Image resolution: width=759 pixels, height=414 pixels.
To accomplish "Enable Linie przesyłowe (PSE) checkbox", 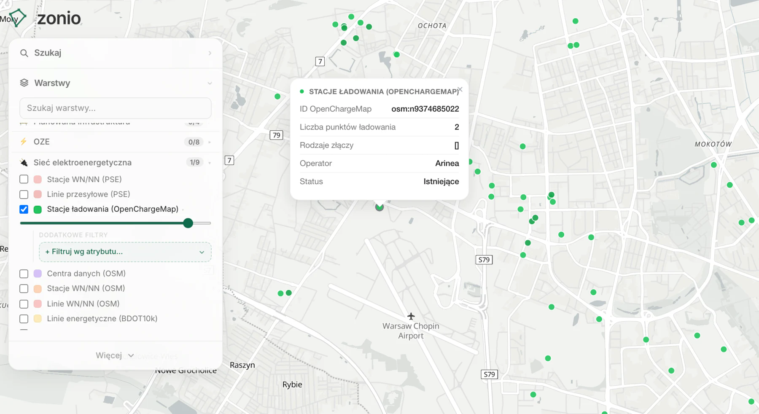I will point(24,194).
